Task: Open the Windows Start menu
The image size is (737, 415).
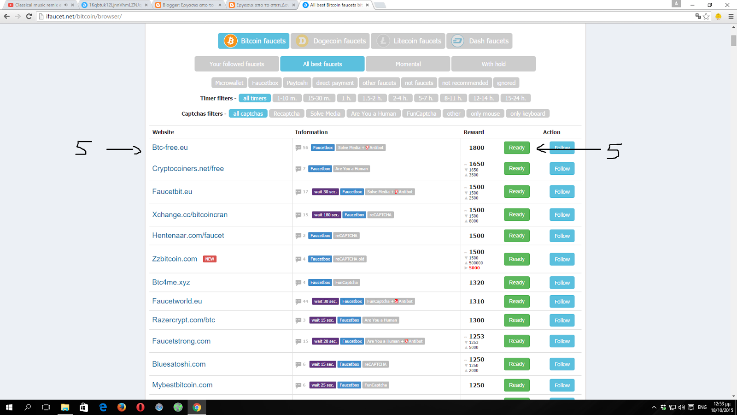Action: 9,407
